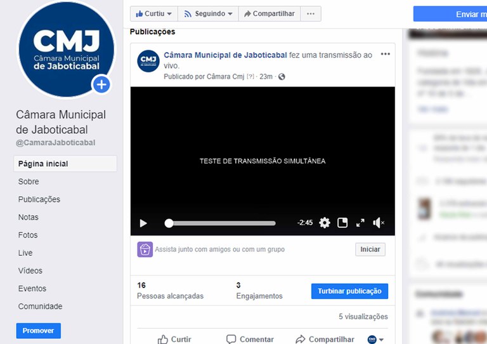This screenshot has height=344, width=487.
Task: Open the page's more options ellipsis button
Action: pyautogui.click(x=311, y=14)
